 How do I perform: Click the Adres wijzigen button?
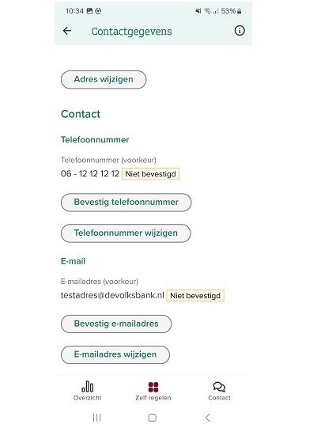click(104, 79)
